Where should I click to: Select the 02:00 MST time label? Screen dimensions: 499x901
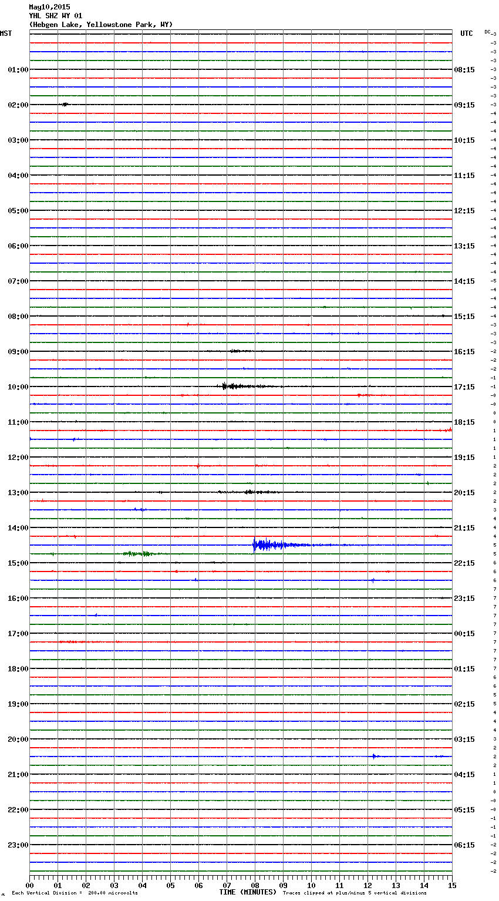pyautogui.click(x=18, y=105)
